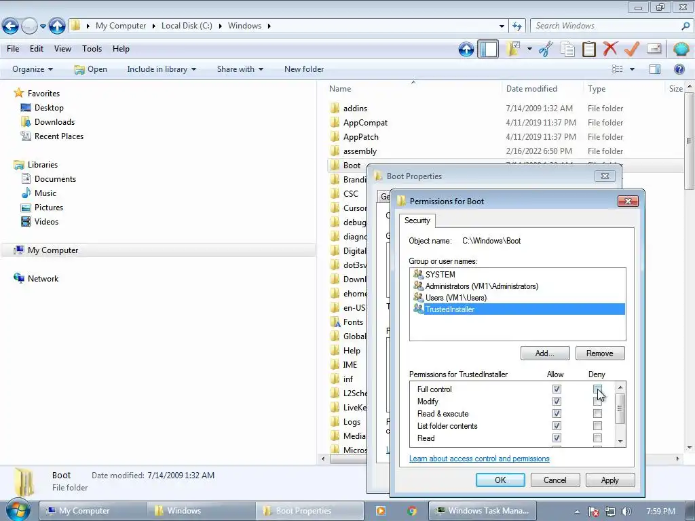Viewport: 695px width, 521px height.
Task: Toggle the preview pane icon
Action: click(x=655, y=69)
